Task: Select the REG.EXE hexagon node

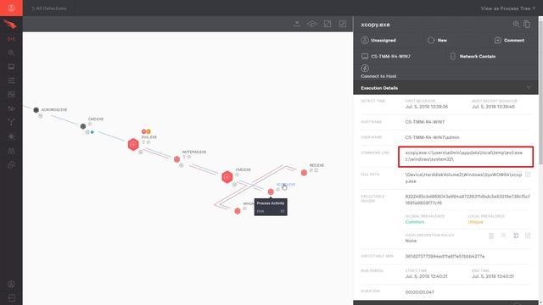Action: 304,173
